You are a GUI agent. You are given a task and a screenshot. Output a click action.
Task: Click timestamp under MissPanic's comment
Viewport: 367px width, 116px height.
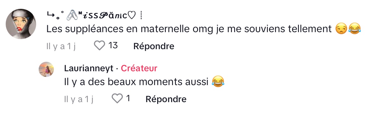click(x=61, y=46)
